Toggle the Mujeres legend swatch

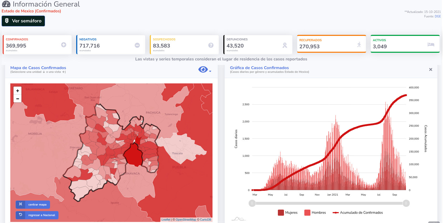click(x=281, y=213)
